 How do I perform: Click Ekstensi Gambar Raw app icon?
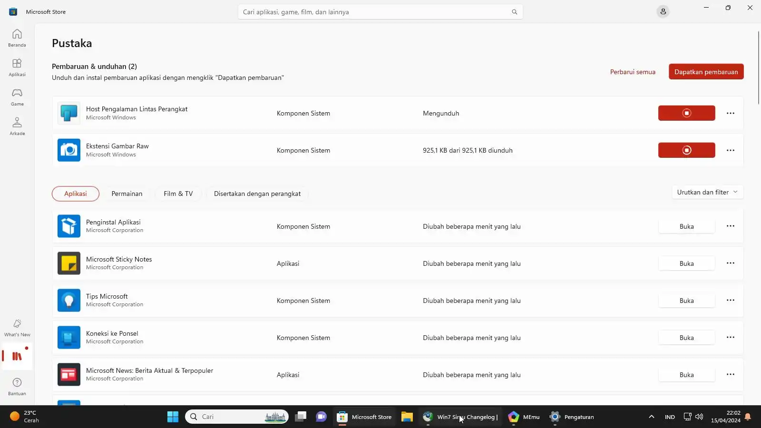pos(69,150)
